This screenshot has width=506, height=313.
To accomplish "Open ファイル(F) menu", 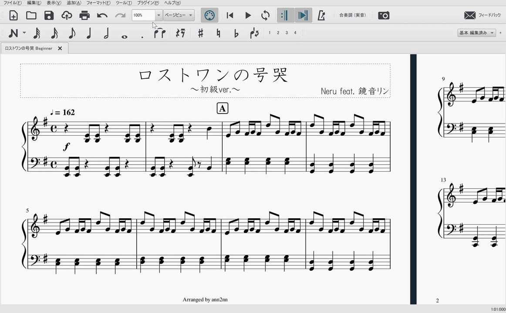I will [12, 3].
